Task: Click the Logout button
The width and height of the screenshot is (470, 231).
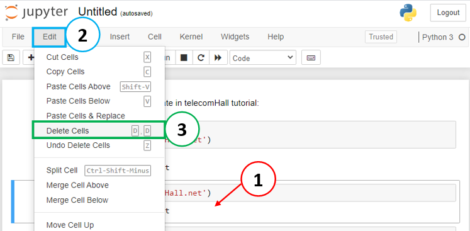Action: click(x=448, y=13)
